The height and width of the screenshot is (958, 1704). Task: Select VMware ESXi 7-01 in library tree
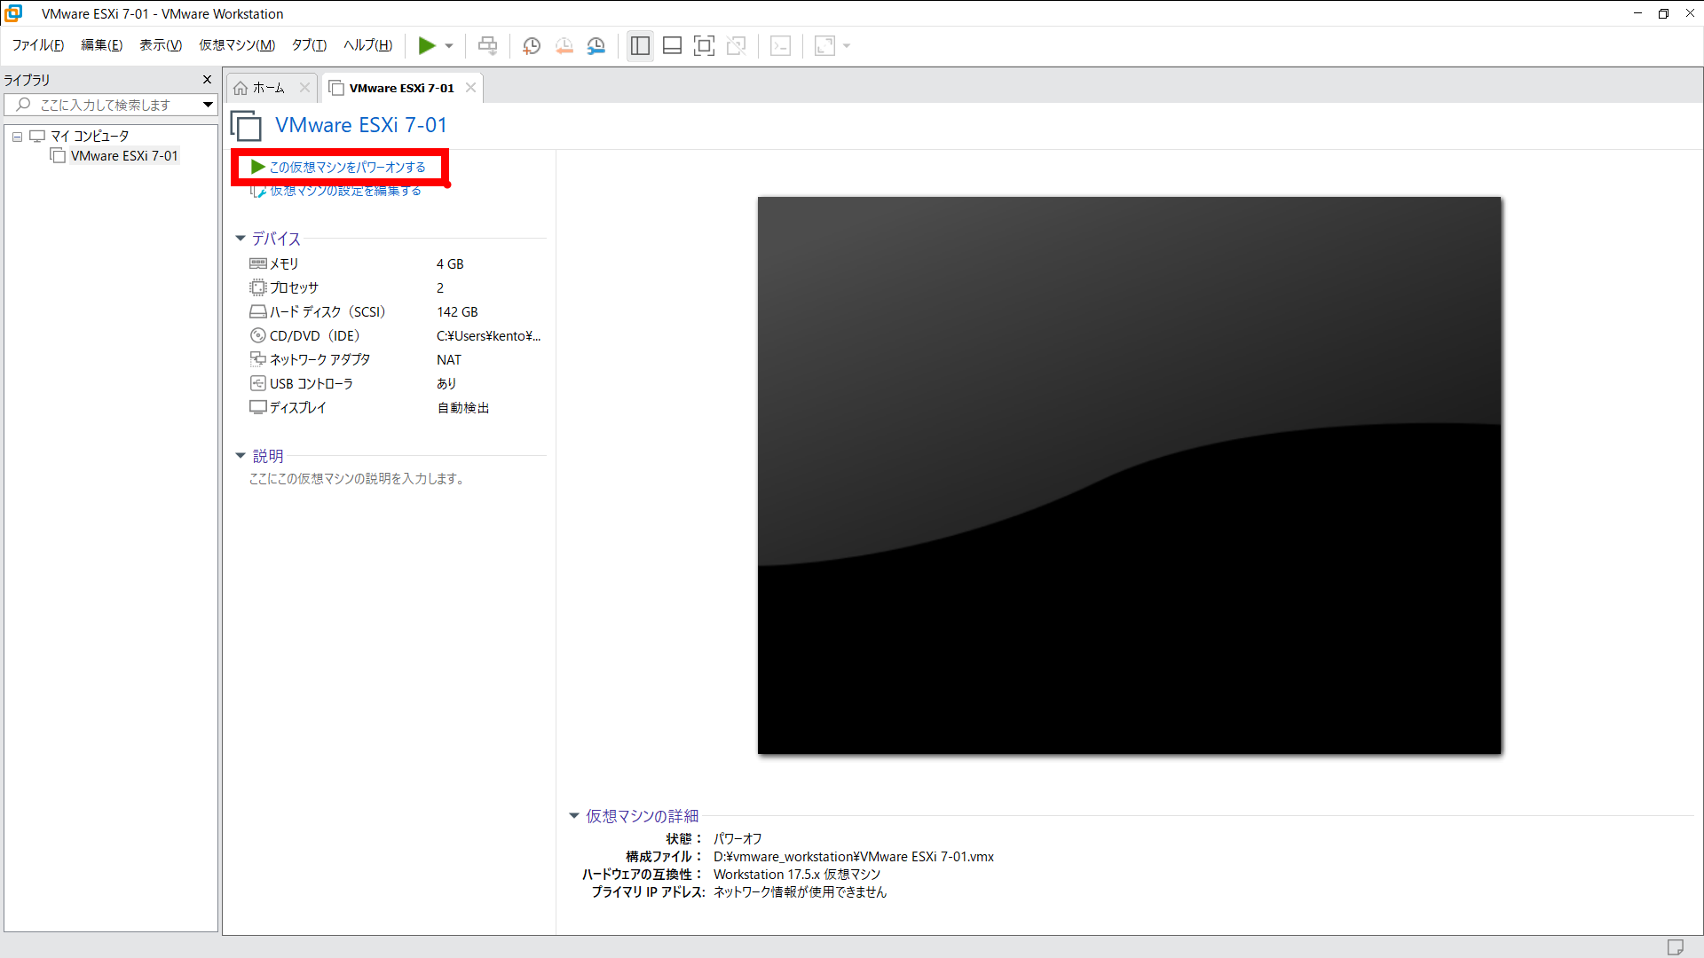(124, 156)
